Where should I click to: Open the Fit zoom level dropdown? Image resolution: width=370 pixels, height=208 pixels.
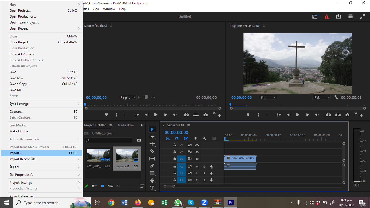[268, 97]
